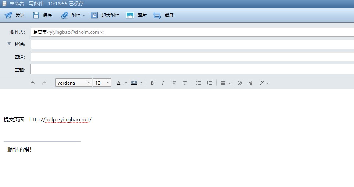This screenshot has height=187, width=354.
Task: Click the text alignment icon
Action: coord(223,83)
